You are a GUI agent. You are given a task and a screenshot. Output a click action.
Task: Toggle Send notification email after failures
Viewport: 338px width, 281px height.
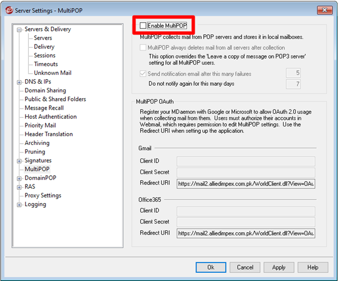point(142,74)
